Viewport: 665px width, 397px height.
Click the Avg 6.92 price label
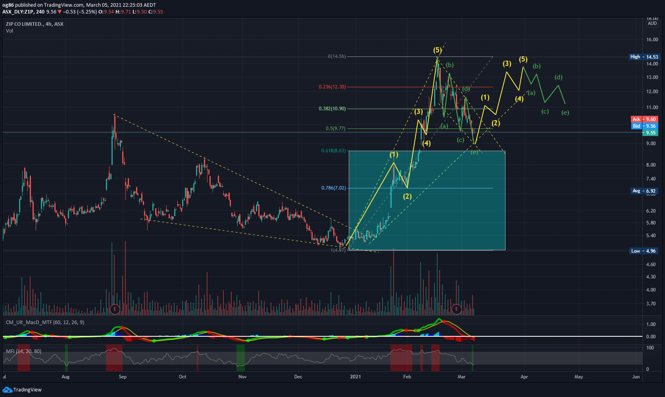pos(644,191)
